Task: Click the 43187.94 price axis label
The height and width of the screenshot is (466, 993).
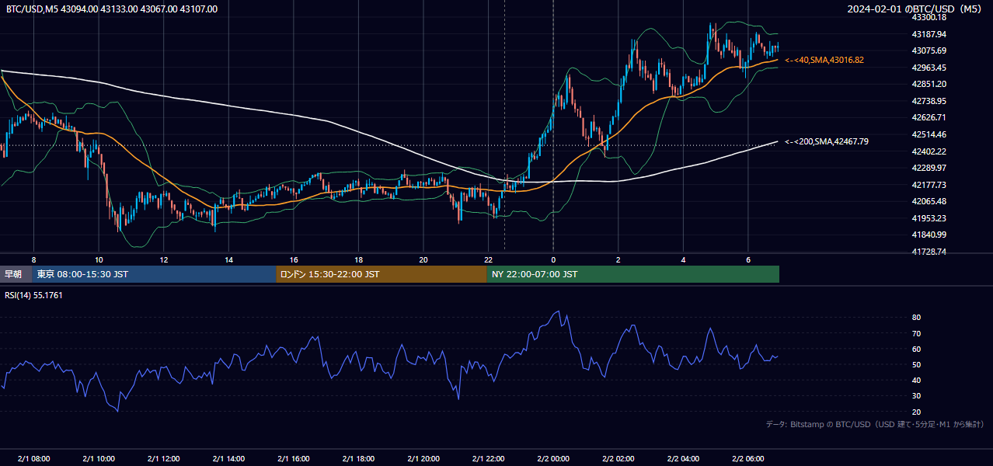Action: click(x=929, y=34)
